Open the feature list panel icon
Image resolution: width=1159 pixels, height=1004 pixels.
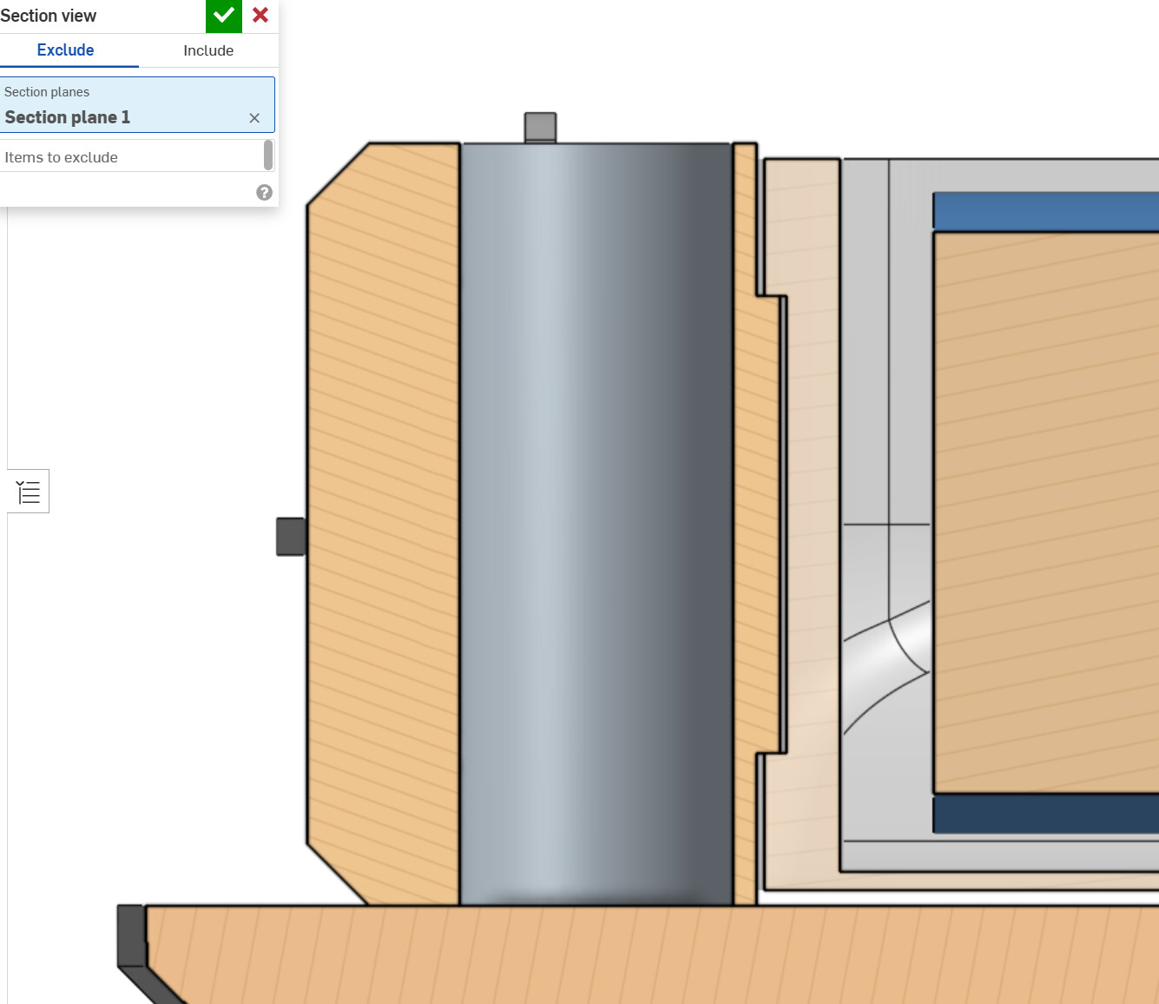click(29, 492)
